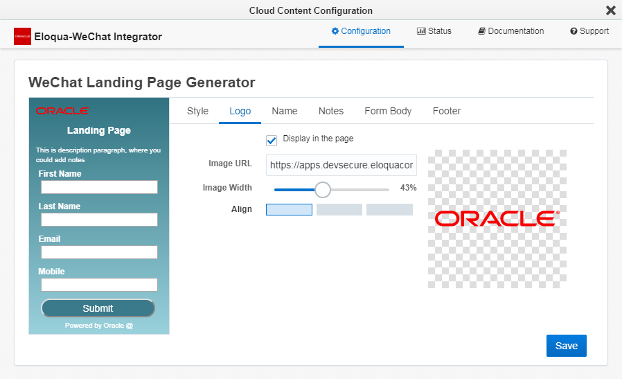This screenshot has width=622, height=379.
Task: Save the landing page configuration
Action: pyautogui.click(x=566, y=346)
